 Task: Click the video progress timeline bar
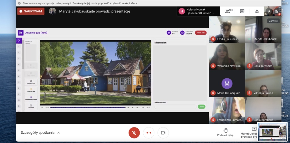[88, 107]
